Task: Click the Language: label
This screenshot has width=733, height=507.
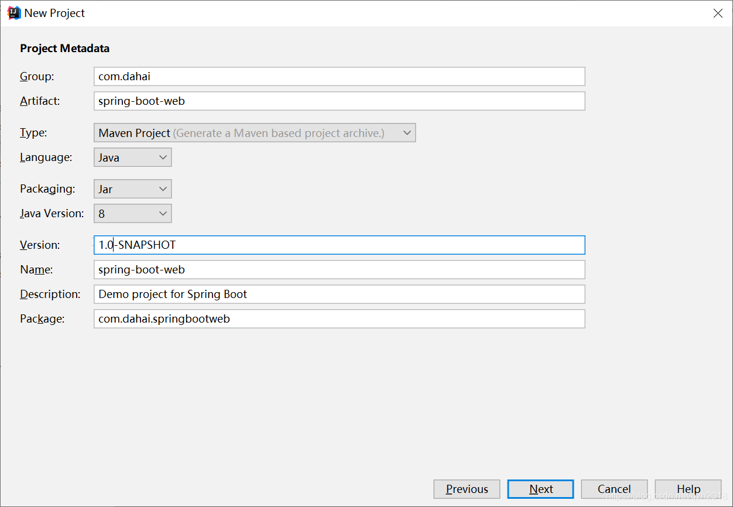Action: coord(46,157)
